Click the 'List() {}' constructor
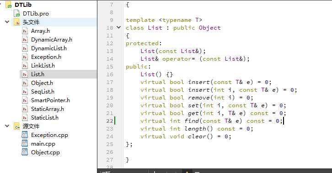Viewport: 332px width, 173px height. (x=157, y=74)
